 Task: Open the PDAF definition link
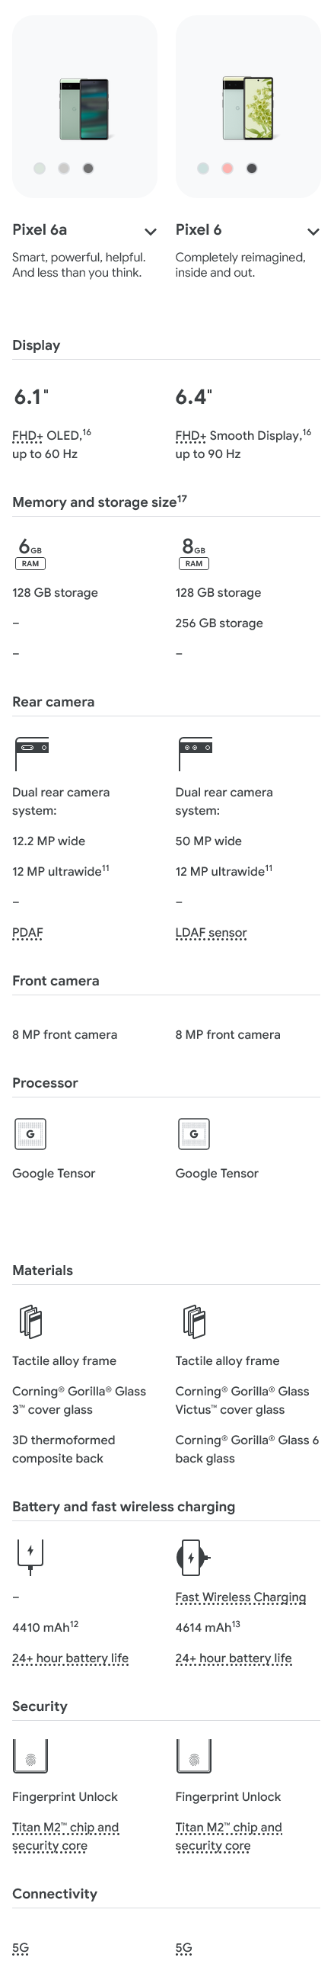click(27, 933)
